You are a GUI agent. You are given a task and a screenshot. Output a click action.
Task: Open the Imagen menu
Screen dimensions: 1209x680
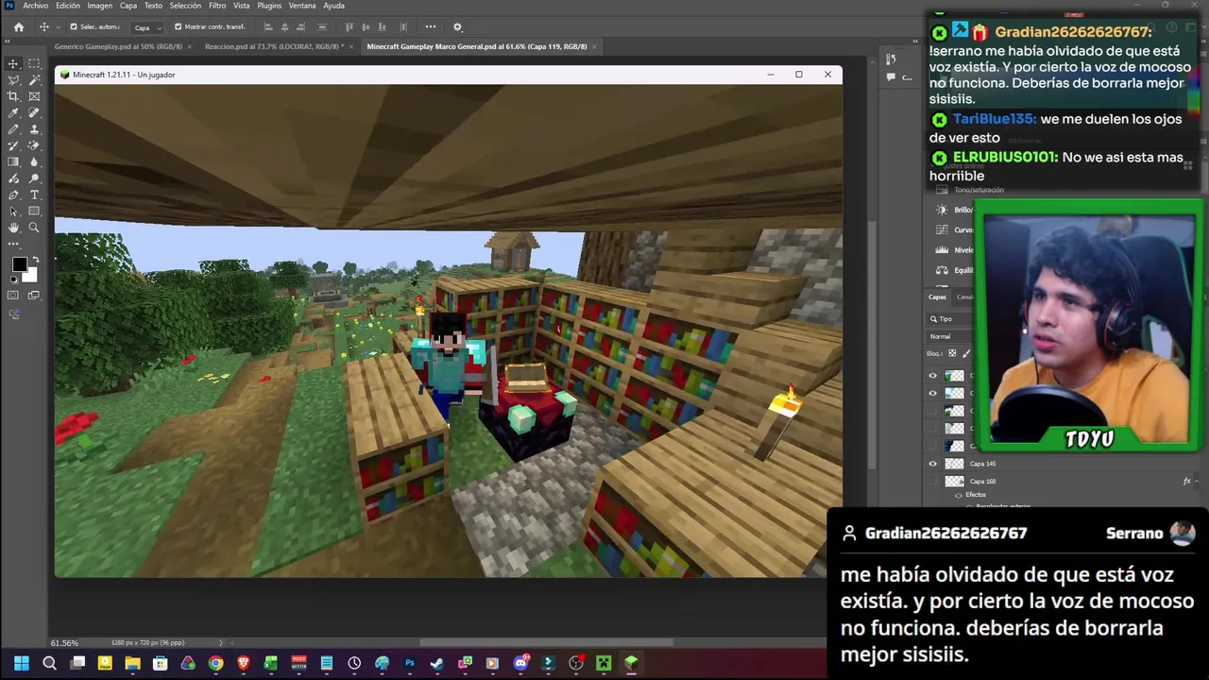pyautogui.click(x=100, y=6)
